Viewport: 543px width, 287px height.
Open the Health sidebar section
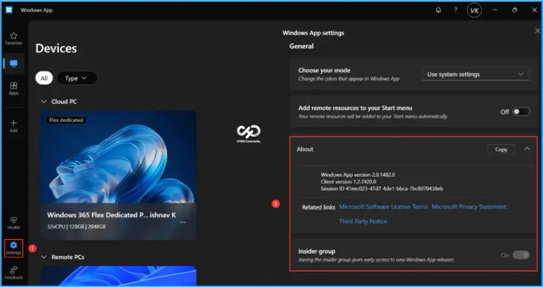tap(13, 223)
